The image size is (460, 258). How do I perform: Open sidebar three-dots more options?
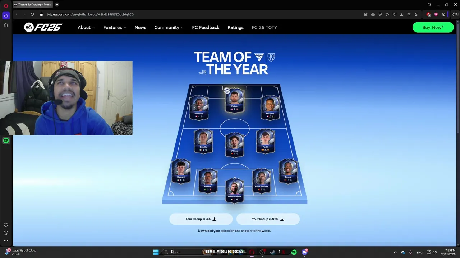click(6, 240)
